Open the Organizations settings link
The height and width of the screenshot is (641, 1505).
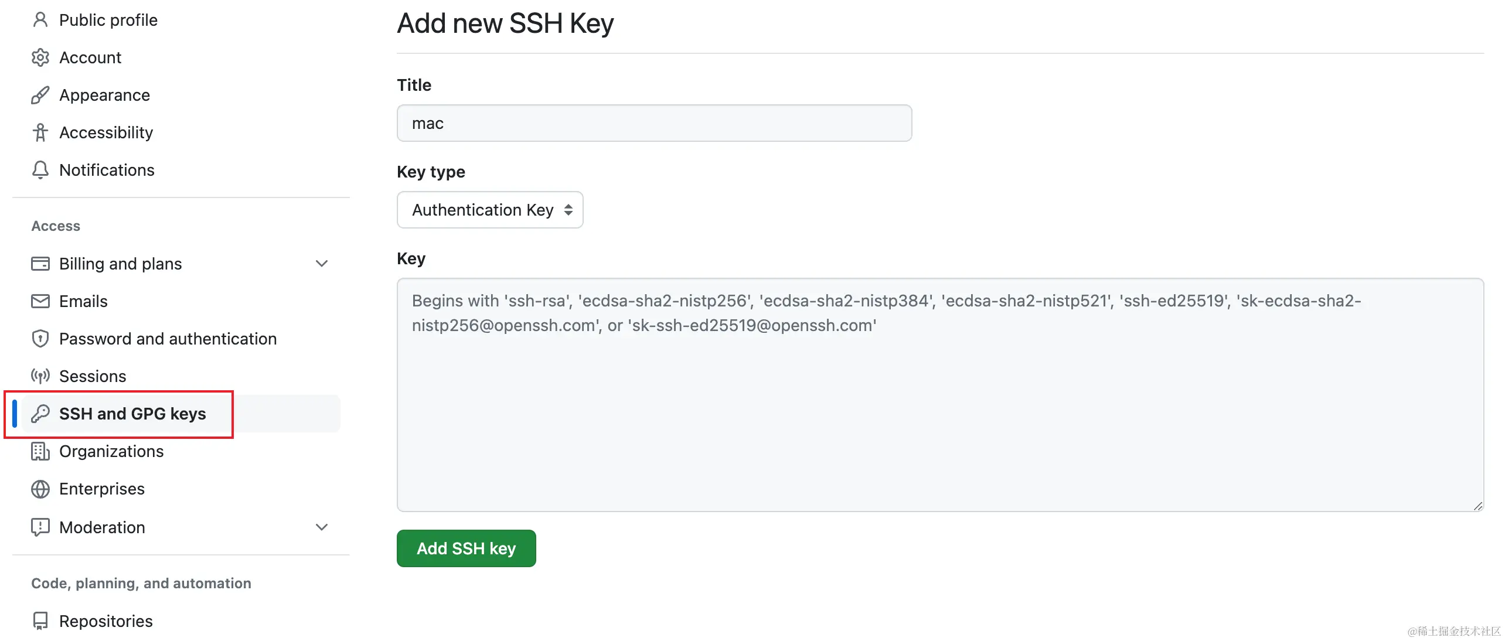pos(111,451)
